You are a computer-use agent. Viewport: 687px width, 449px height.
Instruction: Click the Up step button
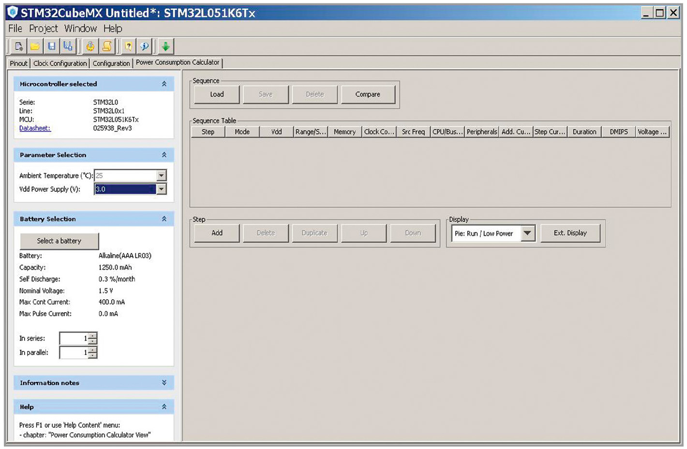[364, 233]
